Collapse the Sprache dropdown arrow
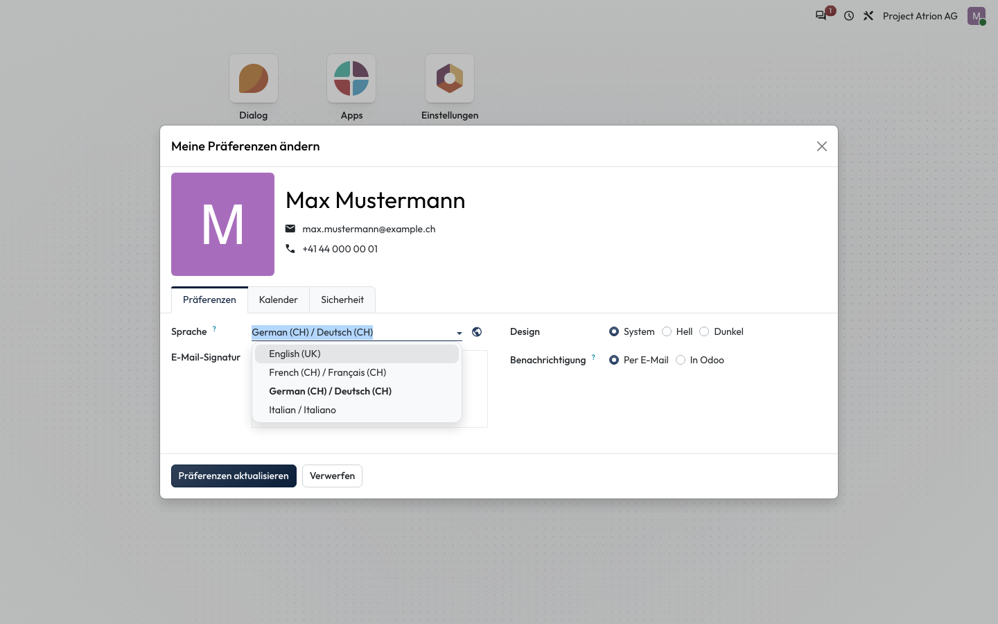The height and width of the screenshot is (624, 998). (459, 333)
